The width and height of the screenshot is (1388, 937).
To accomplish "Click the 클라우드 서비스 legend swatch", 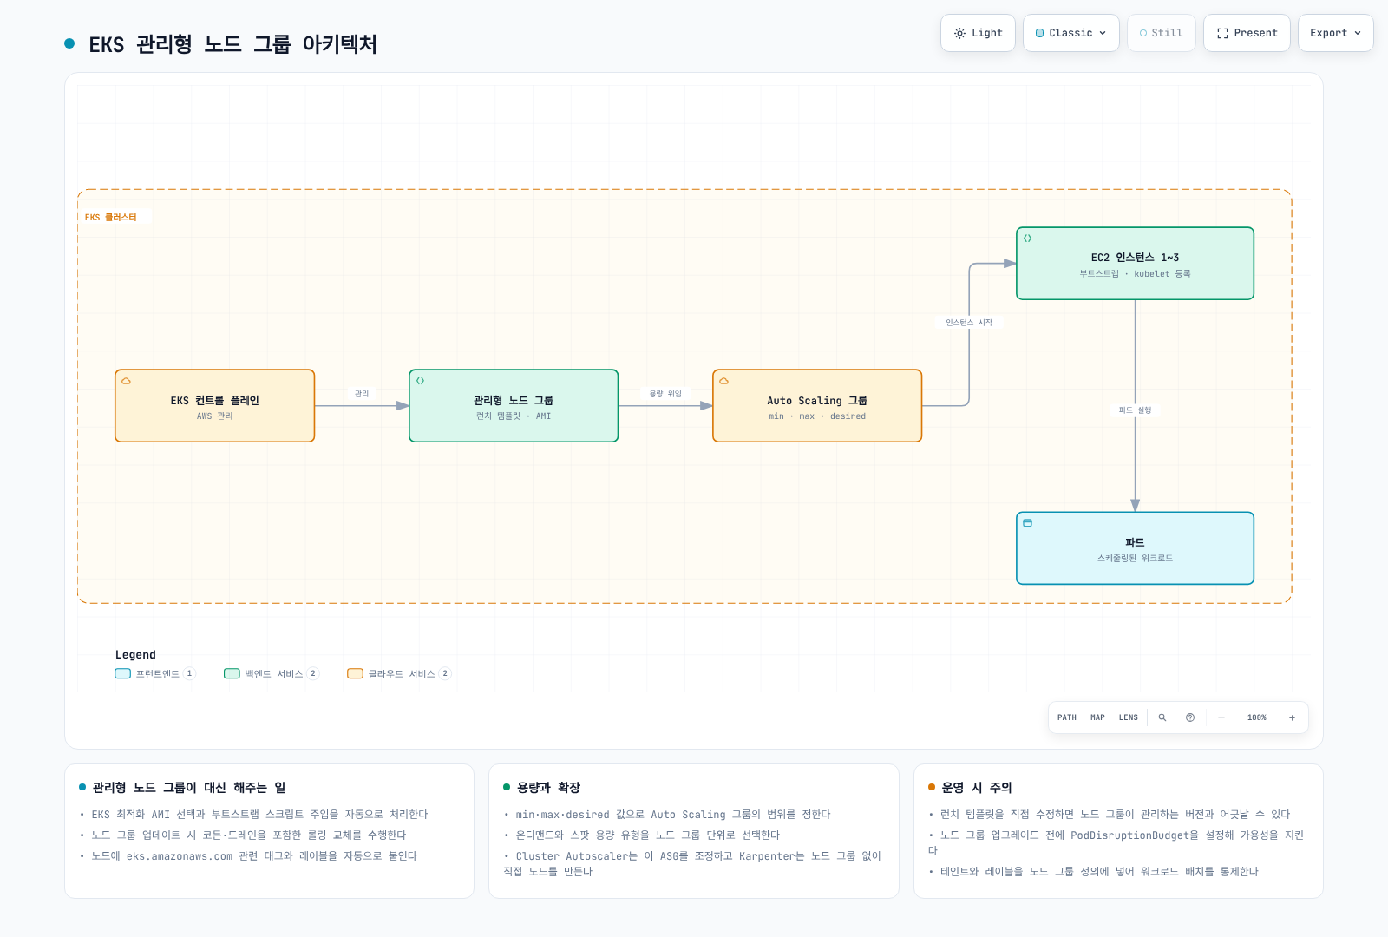I will [355, 673].
